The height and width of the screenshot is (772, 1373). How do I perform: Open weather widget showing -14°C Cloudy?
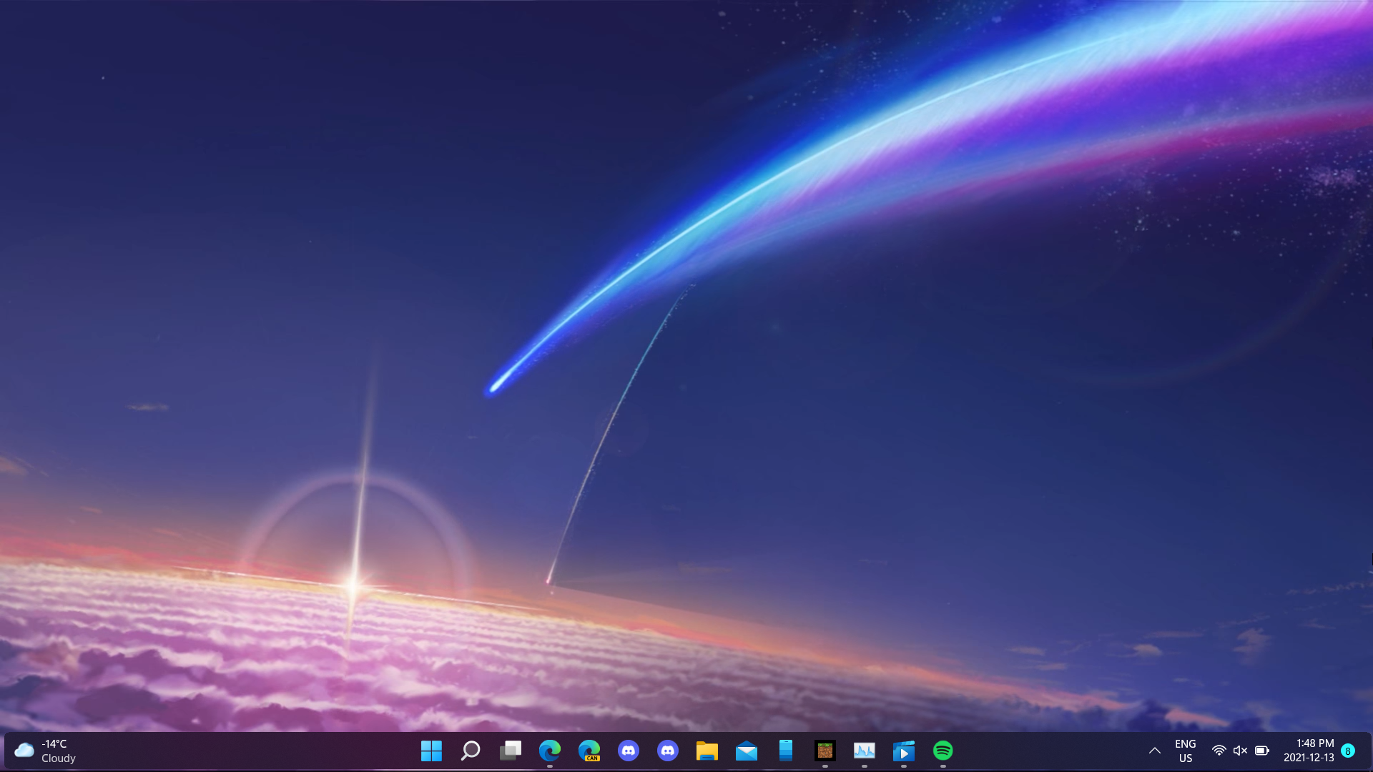[x=45, y=751]
